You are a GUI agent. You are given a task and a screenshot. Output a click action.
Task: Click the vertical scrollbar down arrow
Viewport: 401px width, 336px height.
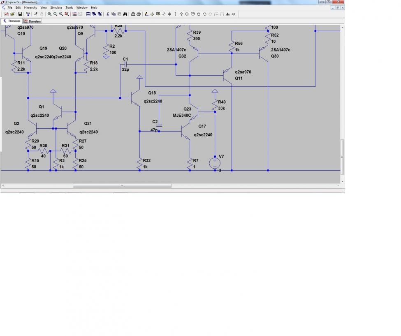tap(343, 181)
